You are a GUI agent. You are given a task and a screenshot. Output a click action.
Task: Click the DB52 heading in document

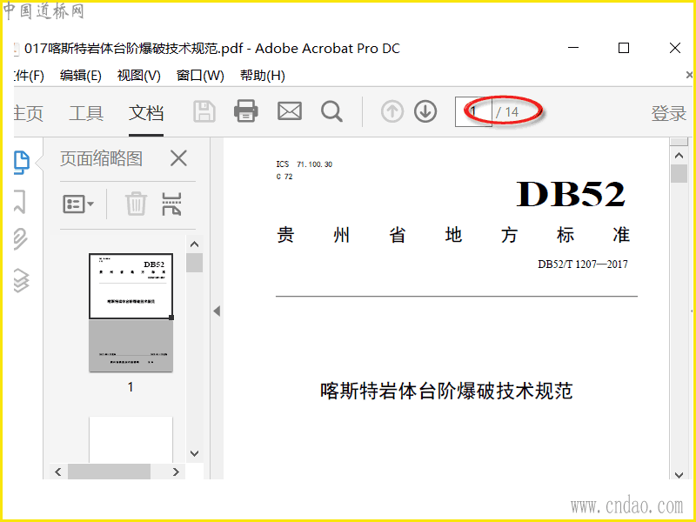[571, 194]
